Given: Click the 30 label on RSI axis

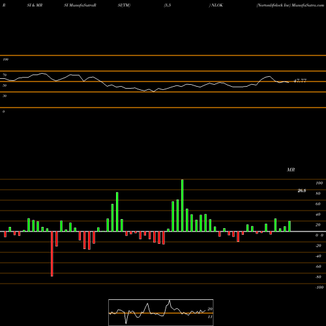Looking at the screenshot, I should (5, 96).
